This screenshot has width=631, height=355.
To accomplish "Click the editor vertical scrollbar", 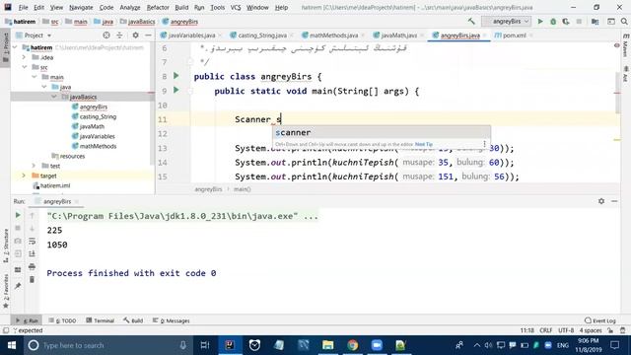I will [x=618, y=93].
